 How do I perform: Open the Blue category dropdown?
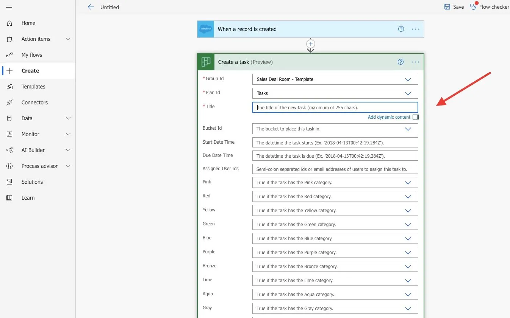408,239
